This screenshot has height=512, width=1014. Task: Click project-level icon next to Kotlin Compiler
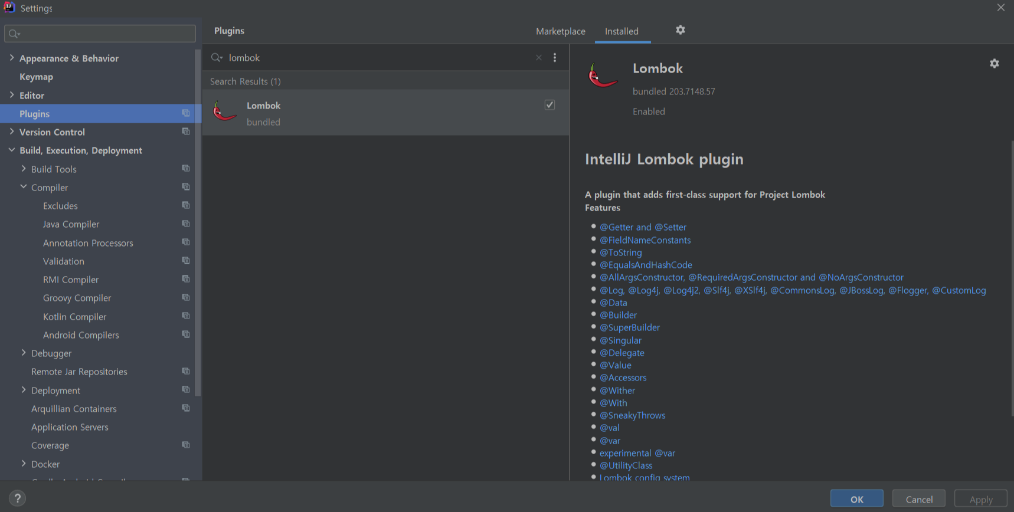186,316
